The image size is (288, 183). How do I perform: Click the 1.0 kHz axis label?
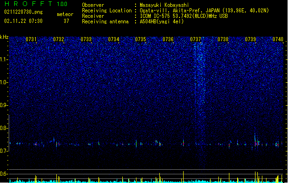(x=4, y=82)
